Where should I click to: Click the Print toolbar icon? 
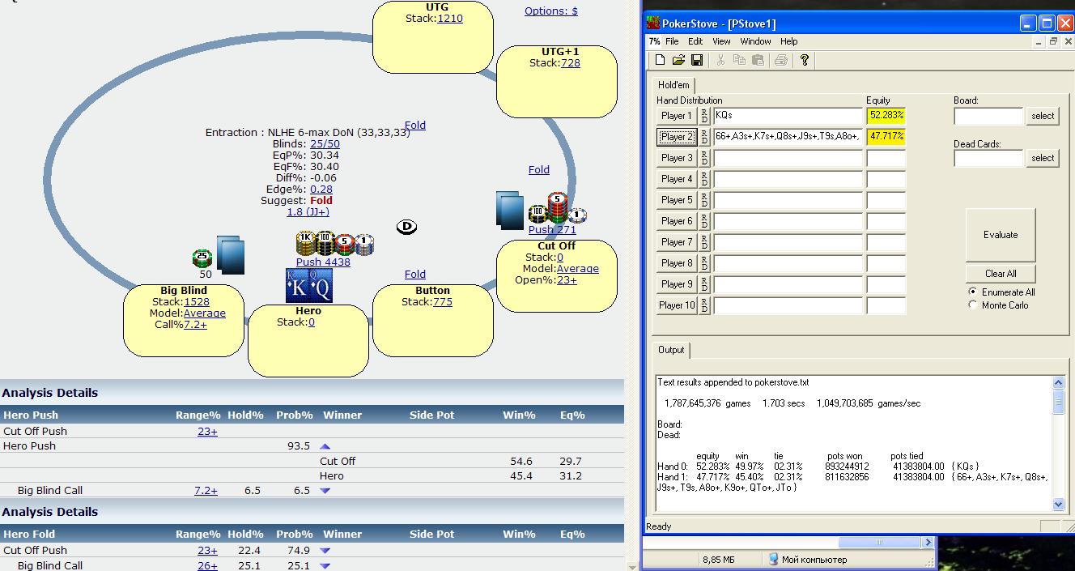tap(781, 60)
